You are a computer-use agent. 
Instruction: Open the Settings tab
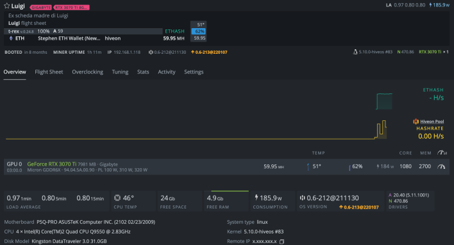tap(194, 72)
